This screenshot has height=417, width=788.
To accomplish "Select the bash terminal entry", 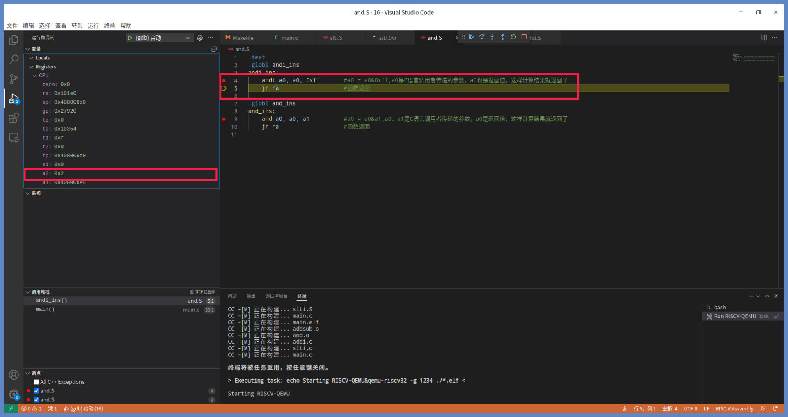I will pos(719,307).
